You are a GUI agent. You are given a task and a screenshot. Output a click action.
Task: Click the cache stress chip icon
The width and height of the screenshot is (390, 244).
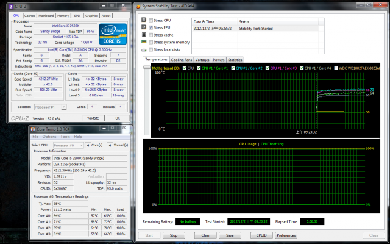144,35
